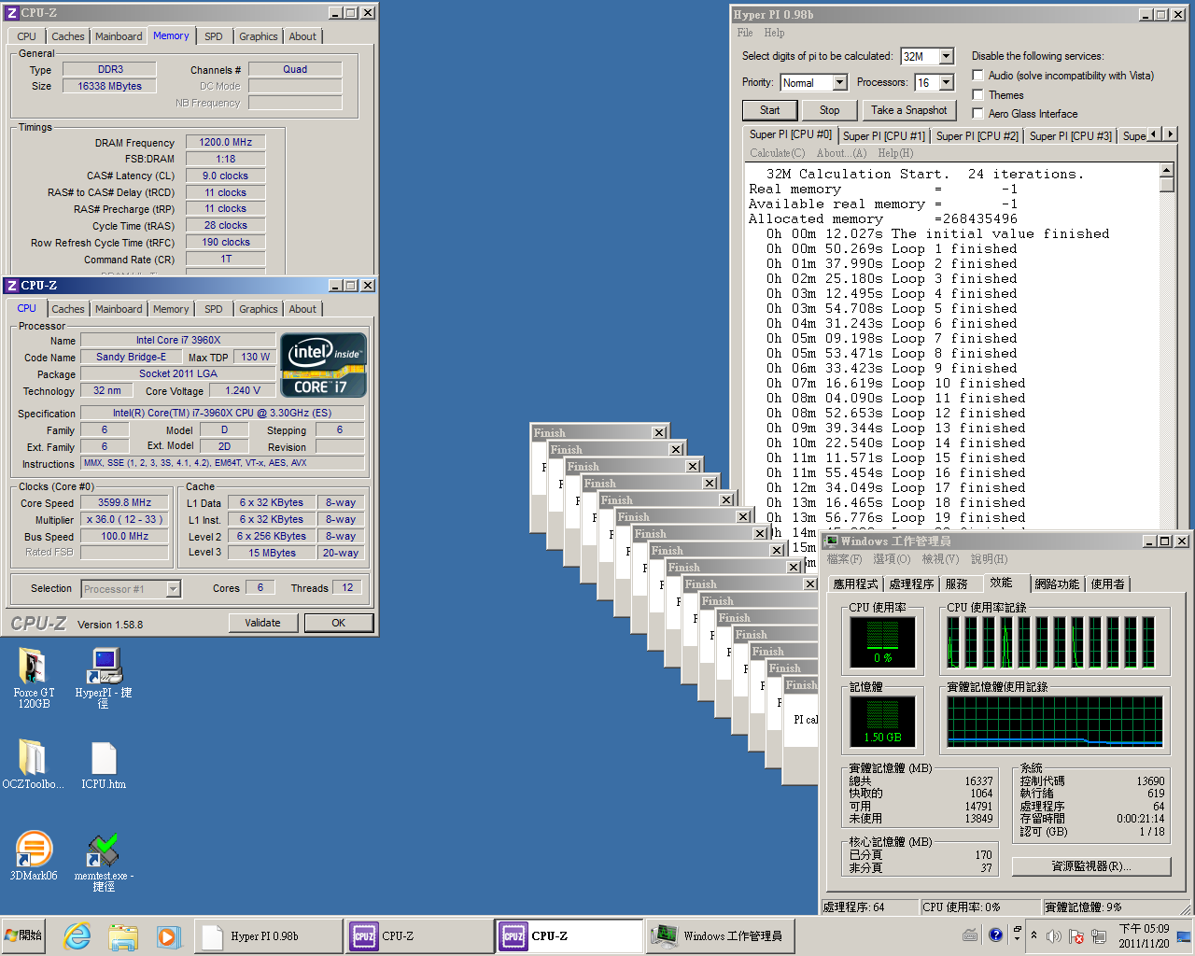The image size is (1195, 956).
Task: Open the Help menu in Hyper PI
Action: pos(774,33)
